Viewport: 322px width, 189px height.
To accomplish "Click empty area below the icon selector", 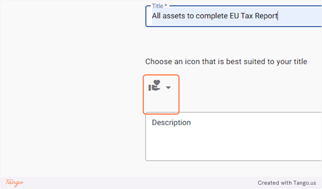I will click(x=161, y=102).
